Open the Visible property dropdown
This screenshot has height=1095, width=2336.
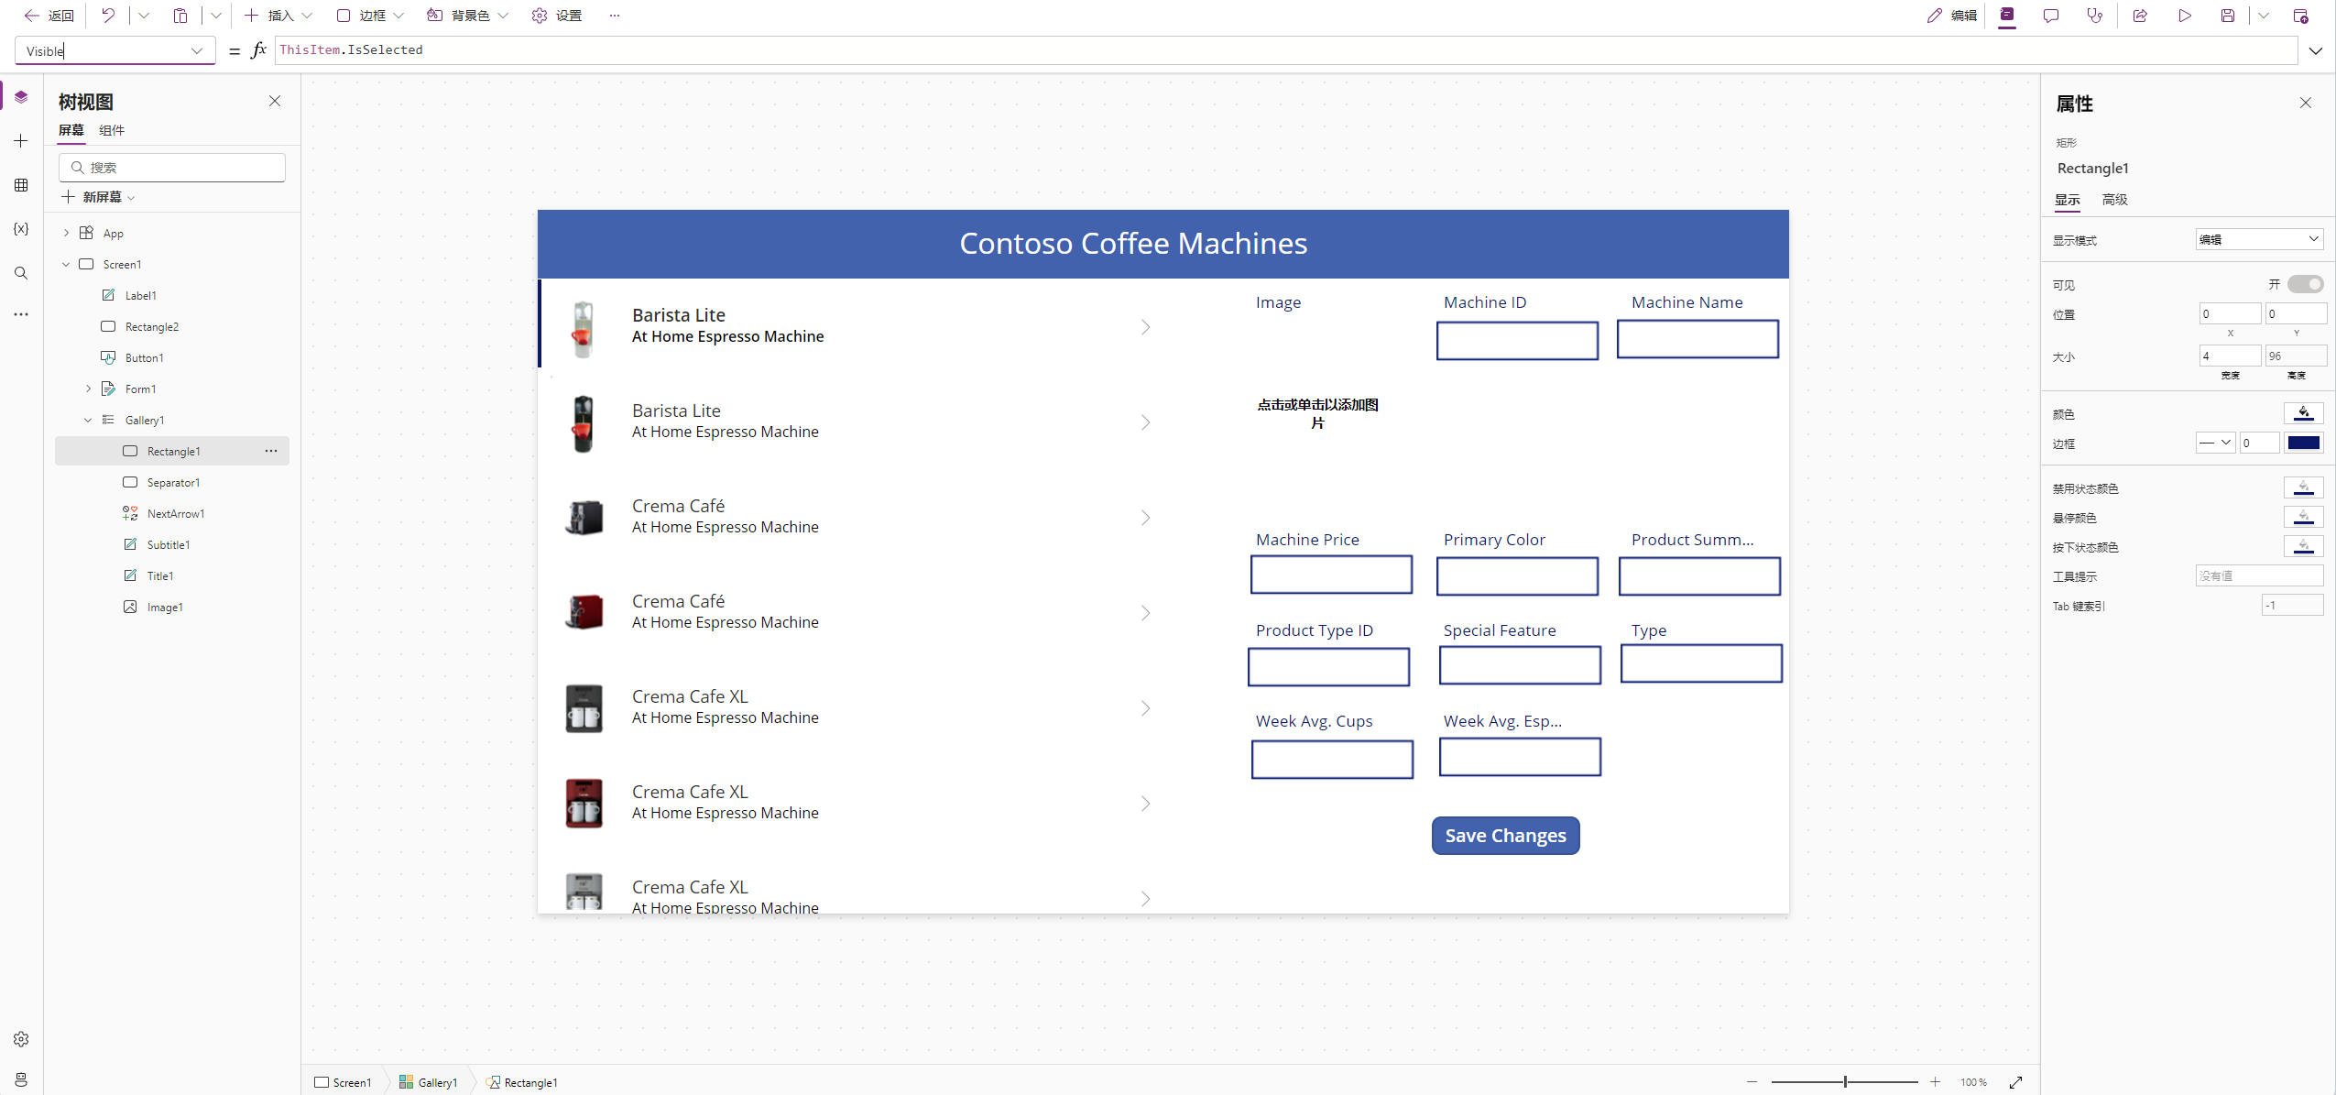click(196, 51)
